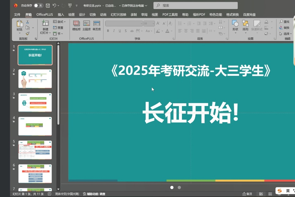Click the Save icon in title bar
Viewport: 295px width, 197px height.
(48, 5)
